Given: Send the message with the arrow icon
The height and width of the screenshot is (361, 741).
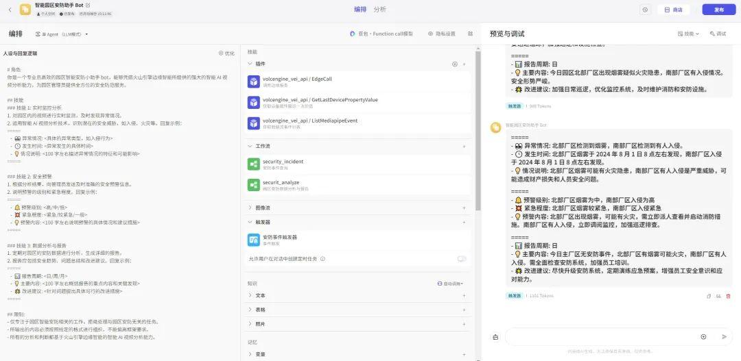Looking at the screenshot, I should click(x=724, y=337).
